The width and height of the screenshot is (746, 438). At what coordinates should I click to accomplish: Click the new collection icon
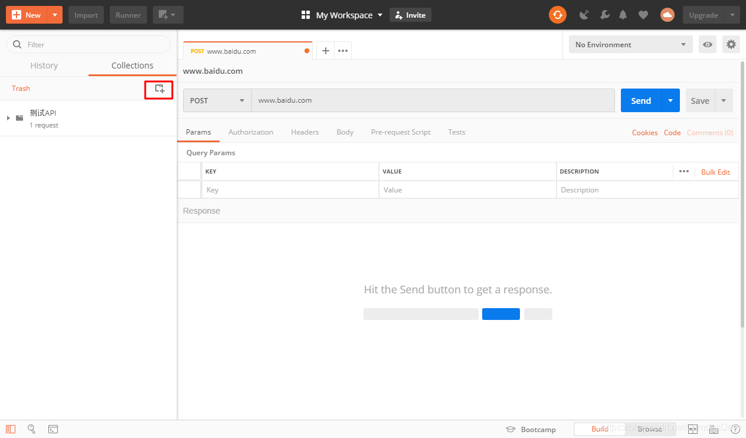point(159,89)
